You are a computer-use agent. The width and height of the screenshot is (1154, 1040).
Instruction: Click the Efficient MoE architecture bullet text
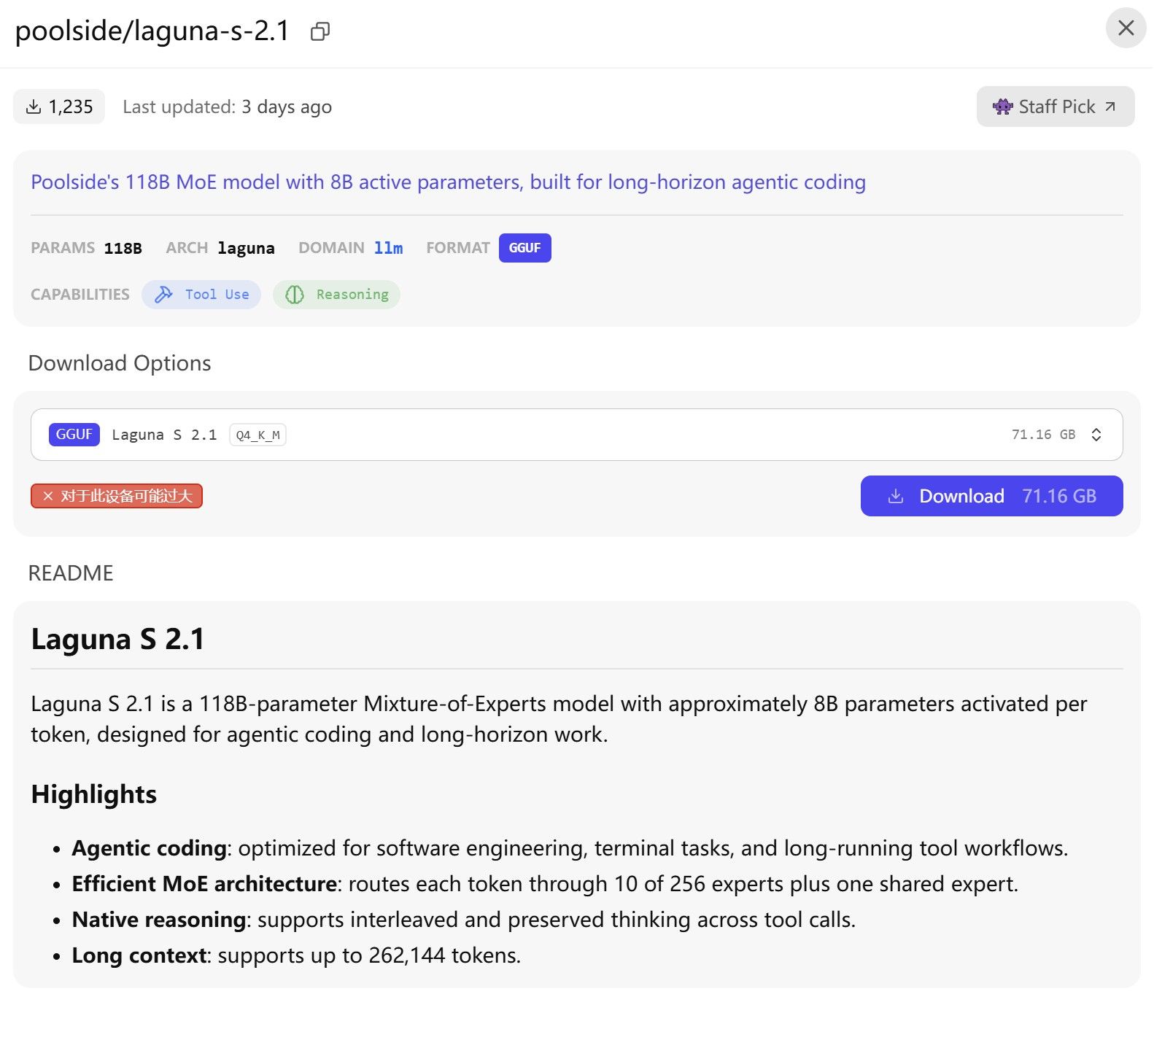[x=545, y=884]
